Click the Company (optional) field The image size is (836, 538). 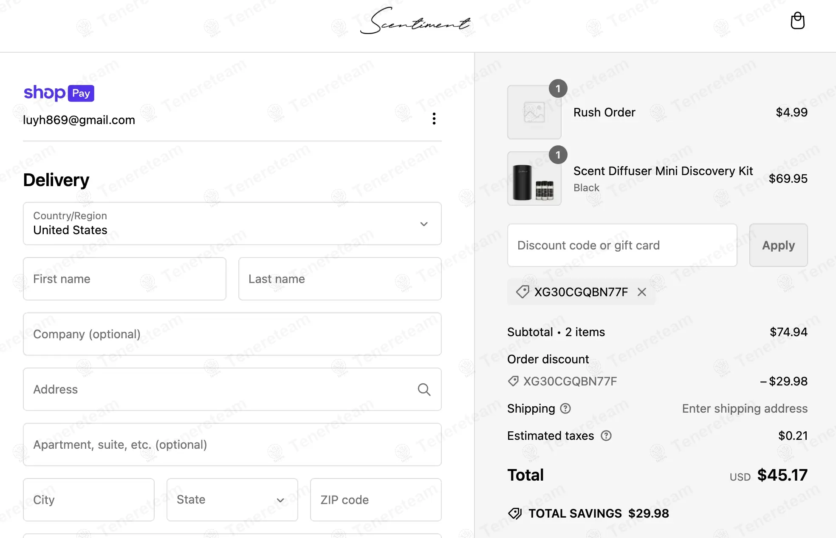(x=232, y=334)
